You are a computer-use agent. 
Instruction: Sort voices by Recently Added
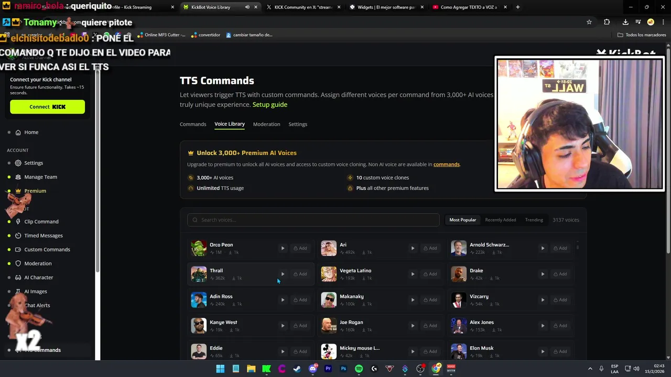tap(501, 220)
